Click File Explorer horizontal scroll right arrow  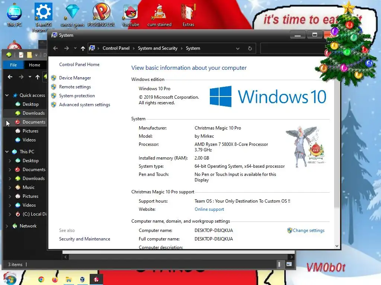coord(292,257)
